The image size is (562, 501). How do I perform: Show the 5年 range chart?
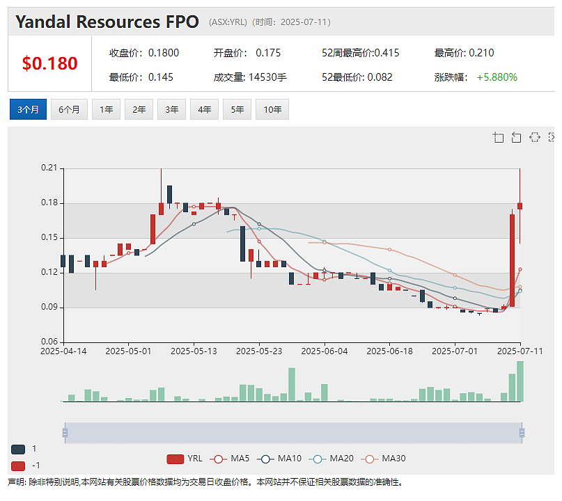(x=237, y=109)
